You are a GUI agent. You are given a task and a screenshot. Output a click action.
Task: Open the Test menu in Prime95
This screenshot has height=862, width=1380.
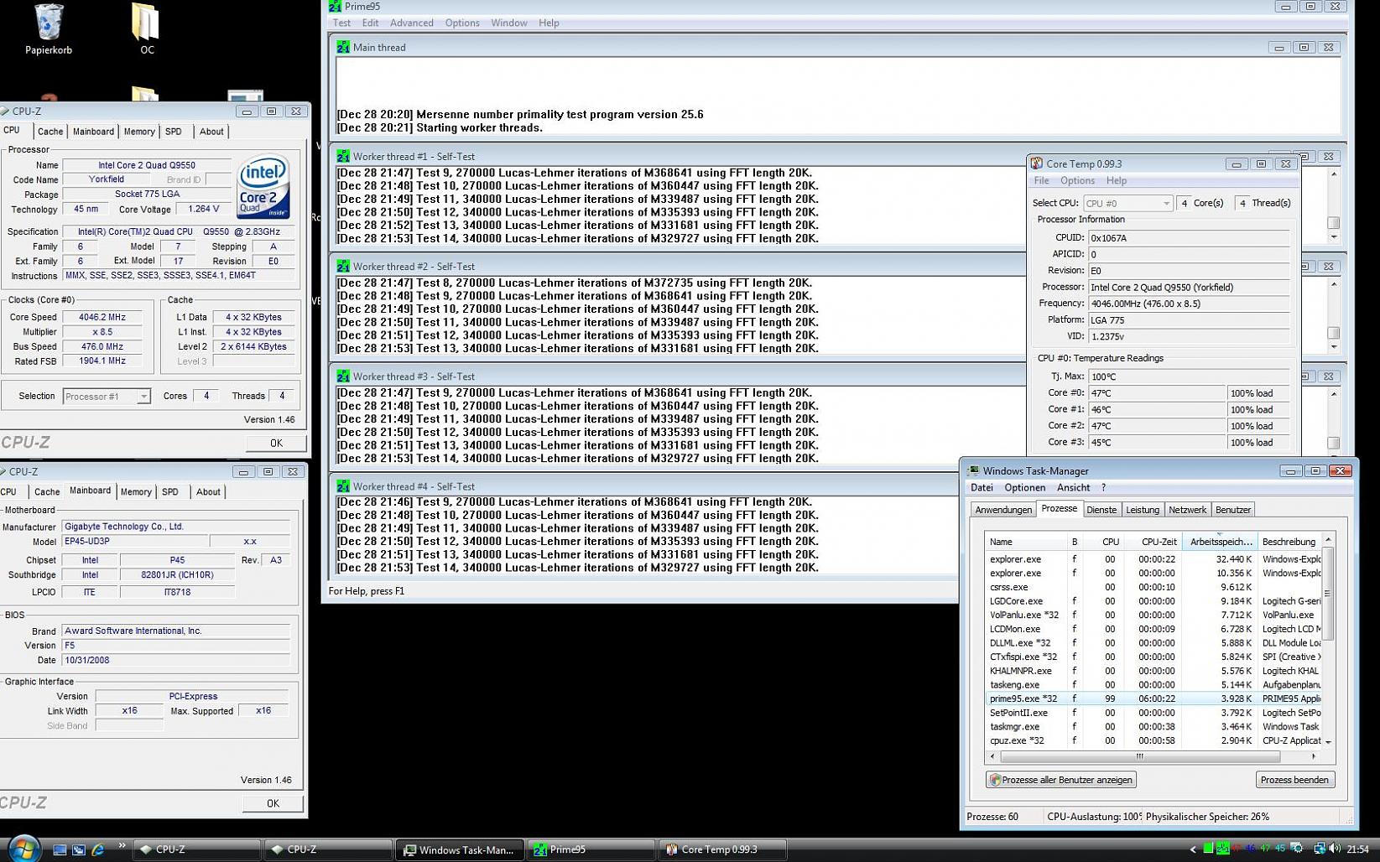point(342,23)
